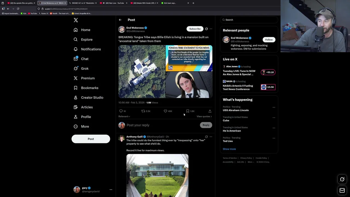
Task: Click the Search box
Action: coord(249,20)
